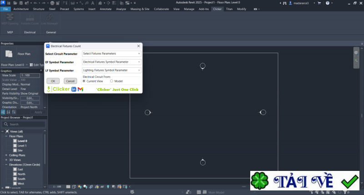Click the Project Browser search field
This screenshot has width=364, height=195.
coord(25,124)
